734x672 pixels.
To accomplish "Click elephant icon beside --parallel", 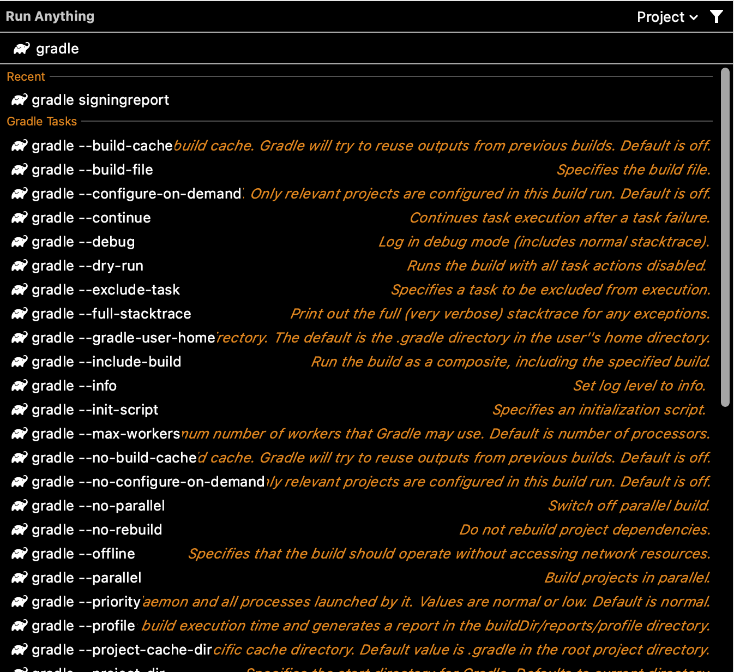I will (20, 578).
